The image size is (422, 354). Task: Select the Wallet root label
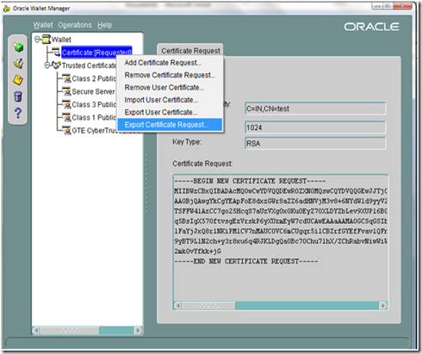pyautogui.click(x=61, y=40)
